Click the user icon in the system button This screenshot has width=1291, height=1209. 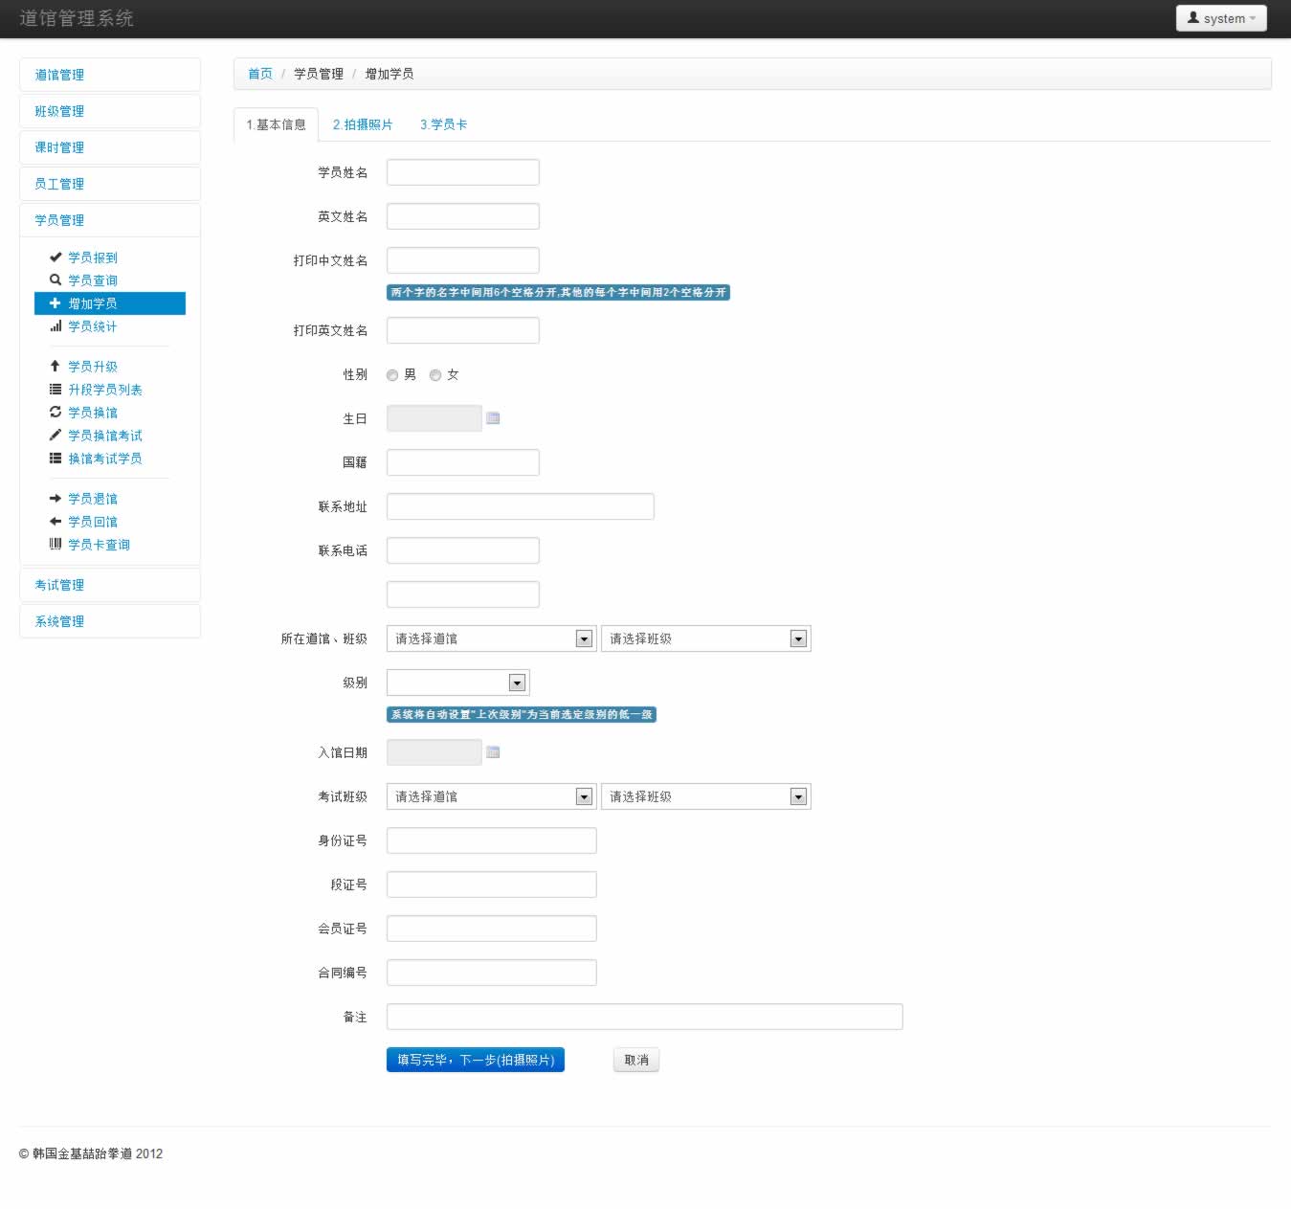coord(1193,18)
